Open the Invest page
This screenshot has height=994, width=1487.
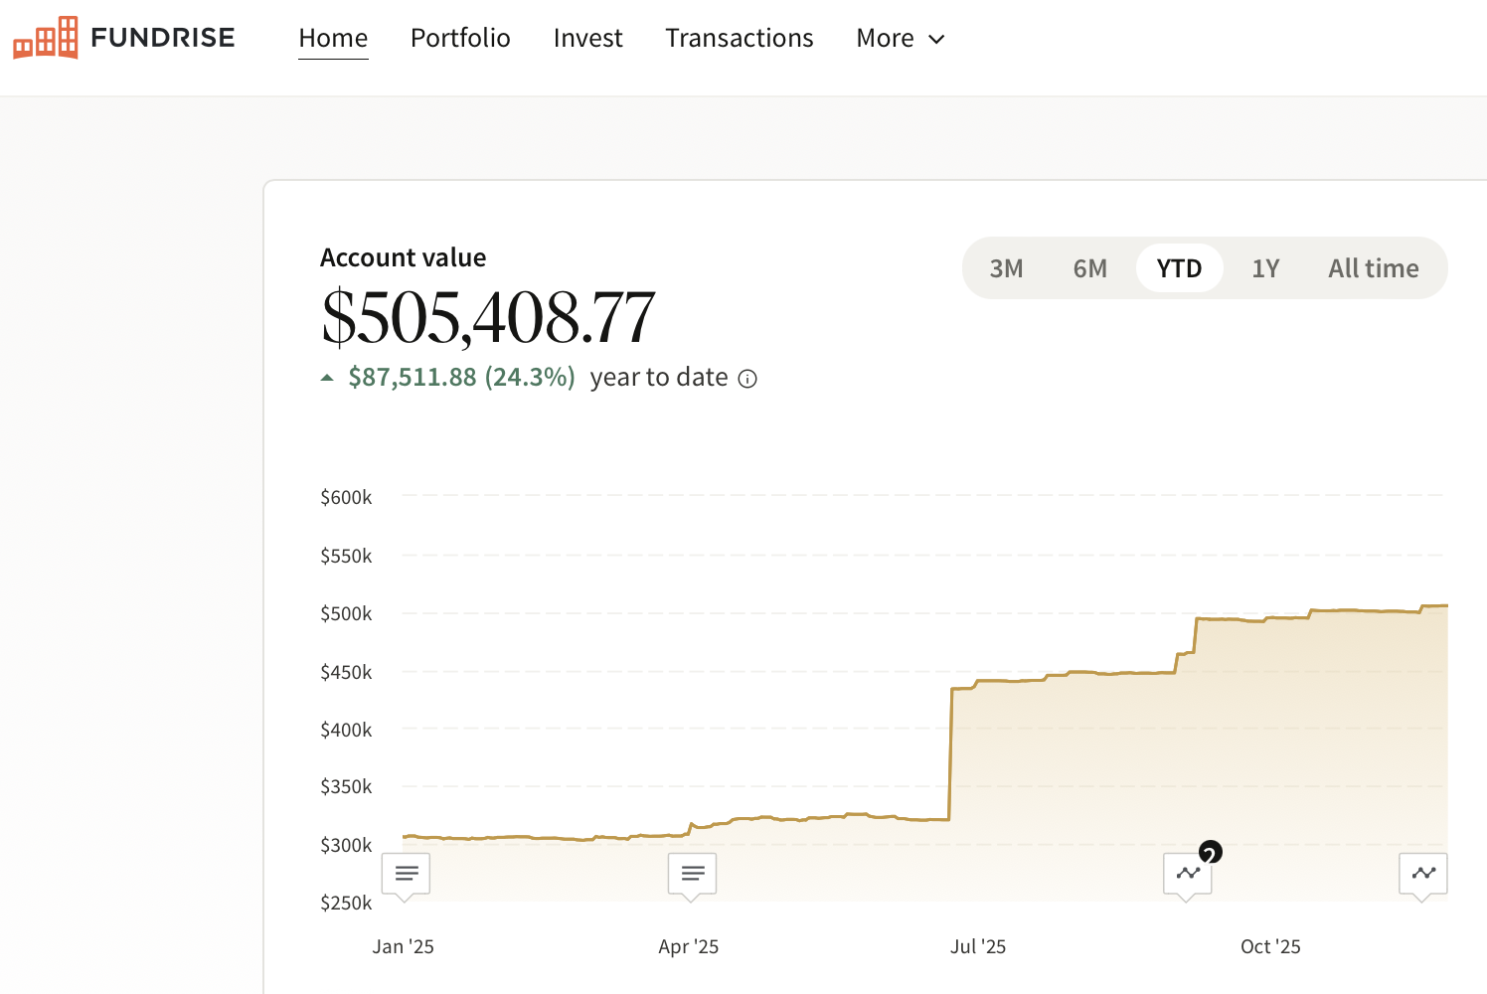(587, 38)
